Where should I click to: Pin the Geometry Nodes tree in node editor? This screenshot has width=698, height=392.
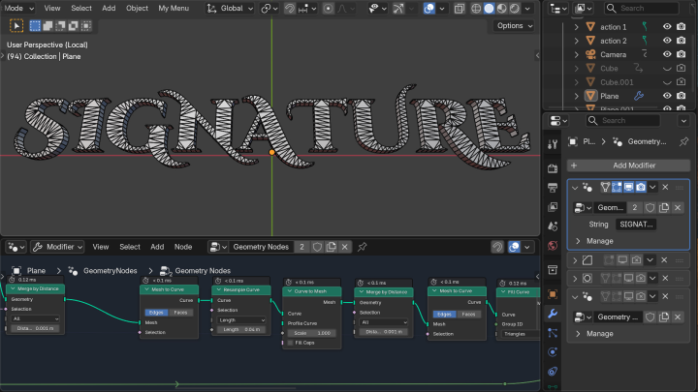[x=362, y=247]
